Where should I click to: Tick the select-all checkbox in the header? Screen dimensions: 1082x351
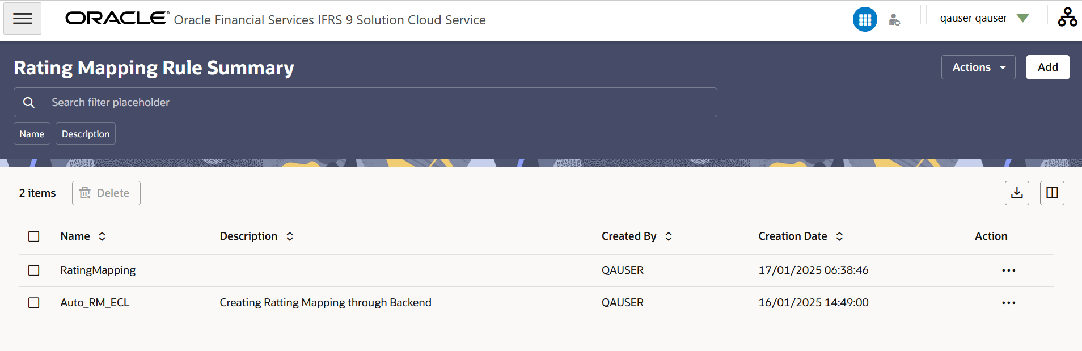point(34,236)
